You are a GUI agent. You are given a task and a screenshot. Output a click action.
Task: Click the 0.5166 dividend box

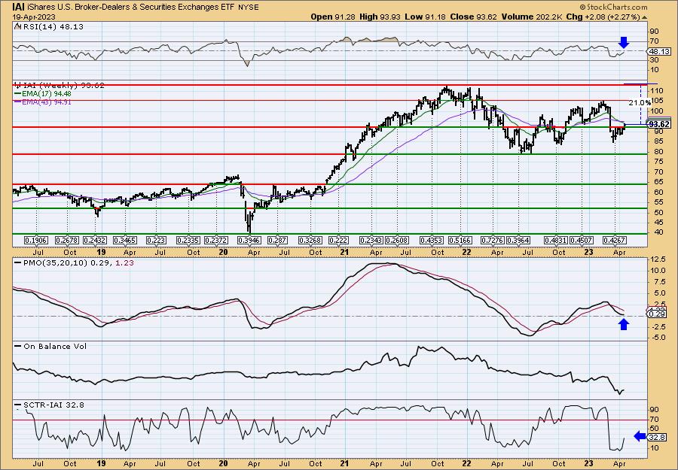click(460, 241)
